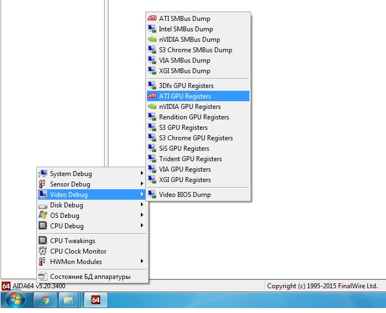Click the Windows flag icon beside OS Debug
Screen dimensions: 386x313
point(43,215)
